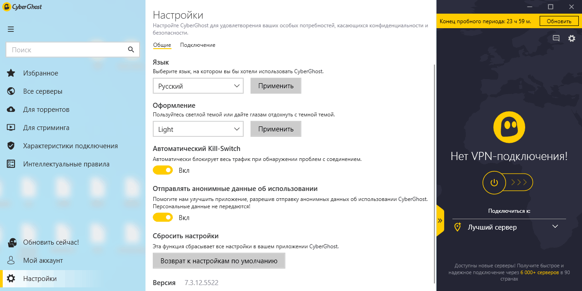The height and width of the screenshot is (291, 582).
Task: Disable the Автоматический Kill-Switch toggle
Action: tap(163, 170)
